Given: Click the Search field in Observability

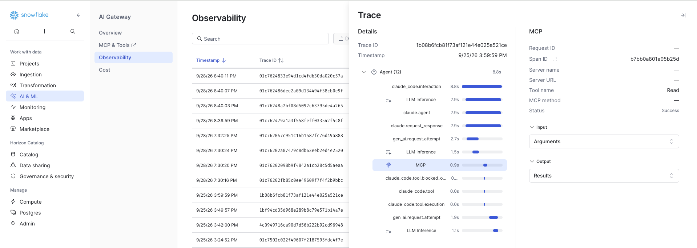Looking at the screenshot, I should point(260,39).
